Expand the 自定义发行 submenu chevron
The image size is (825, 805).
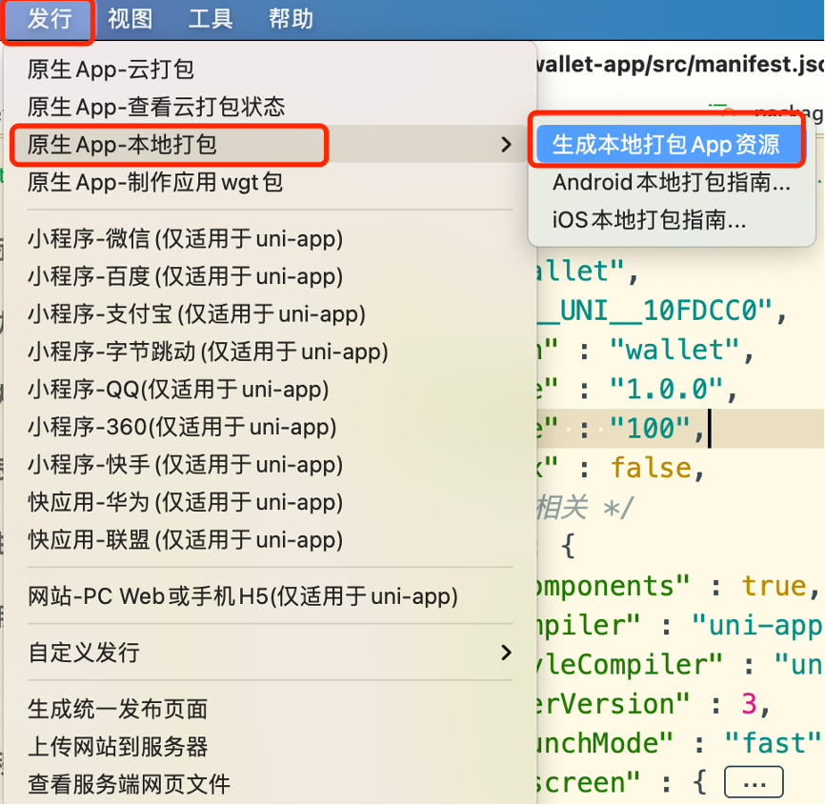coord(506,653)
